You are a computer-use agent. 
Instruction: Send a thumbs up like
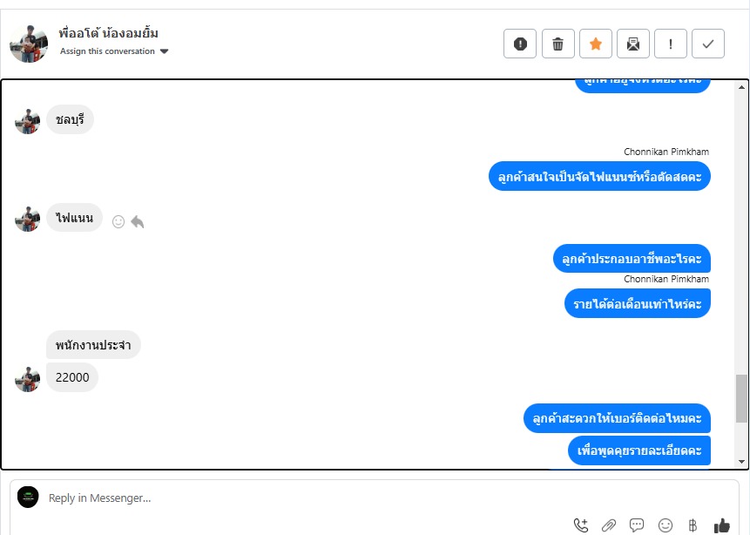point(722,525)
